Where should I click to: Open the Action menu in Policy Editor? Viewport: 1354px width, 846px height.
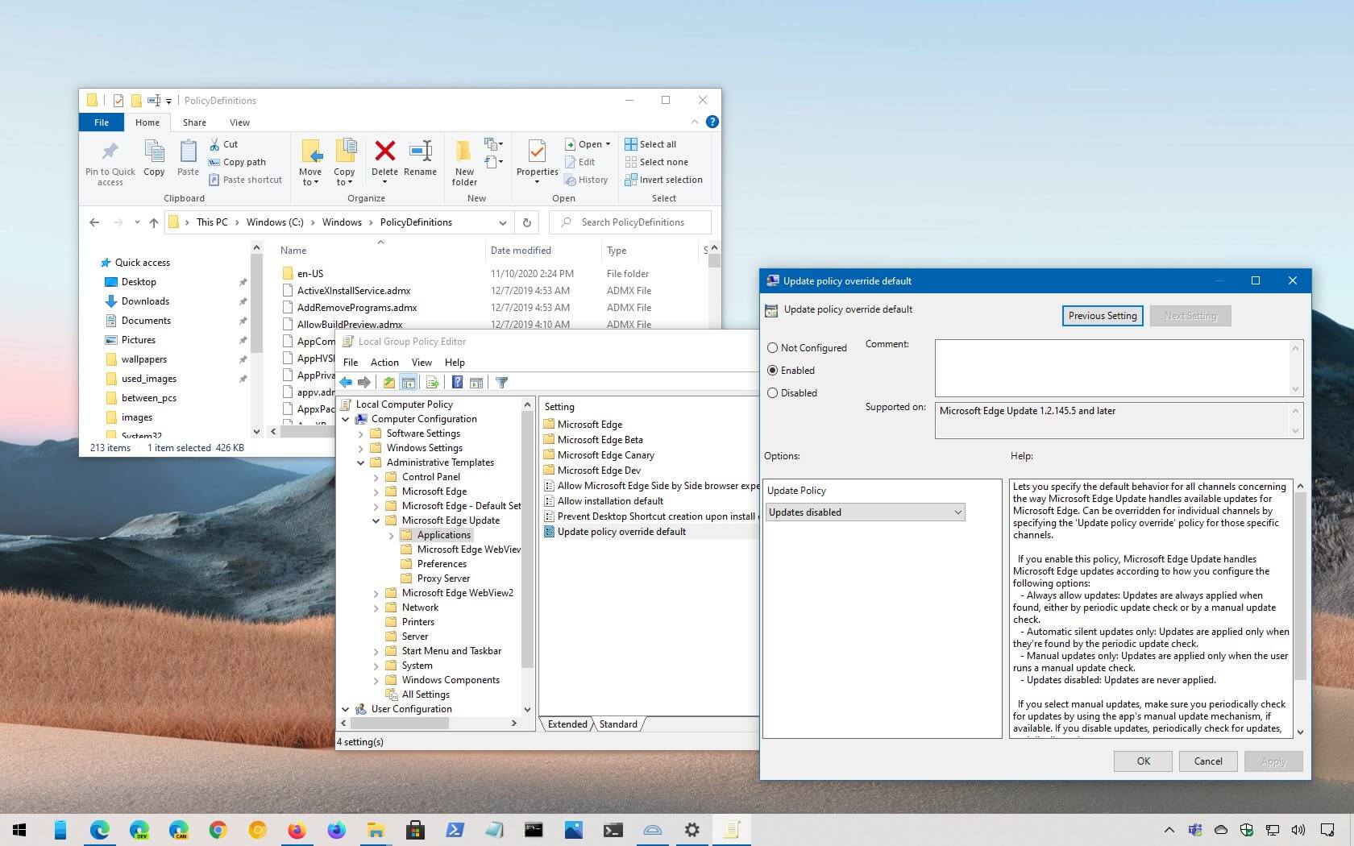pos(384,363)
